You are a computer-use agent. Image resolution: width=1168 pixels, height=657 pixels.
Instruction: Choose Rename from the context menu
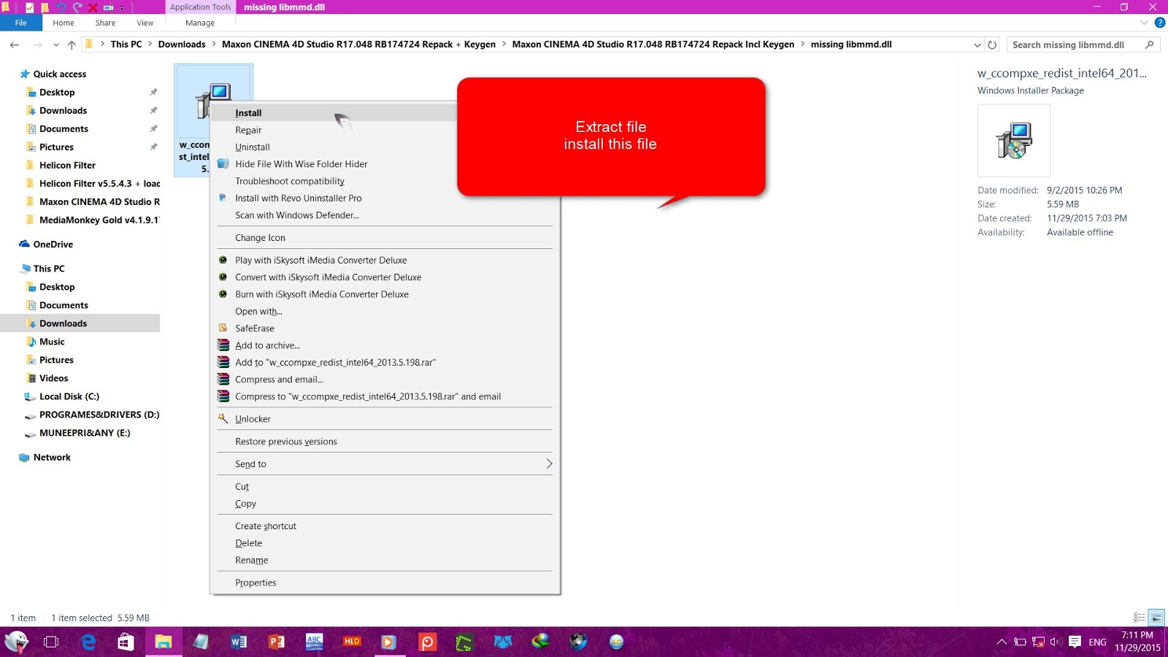pyautogui.click(x=385, y=561)
